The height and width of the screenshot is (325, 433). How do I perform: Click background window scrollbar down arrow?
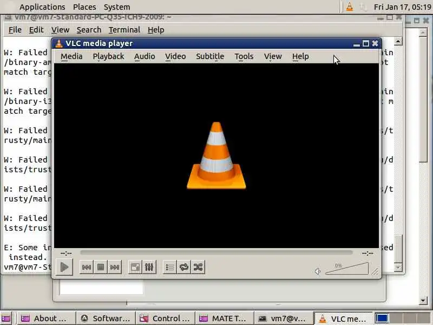(423, 300)
